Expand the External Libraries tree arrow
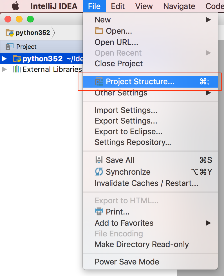 5,69
